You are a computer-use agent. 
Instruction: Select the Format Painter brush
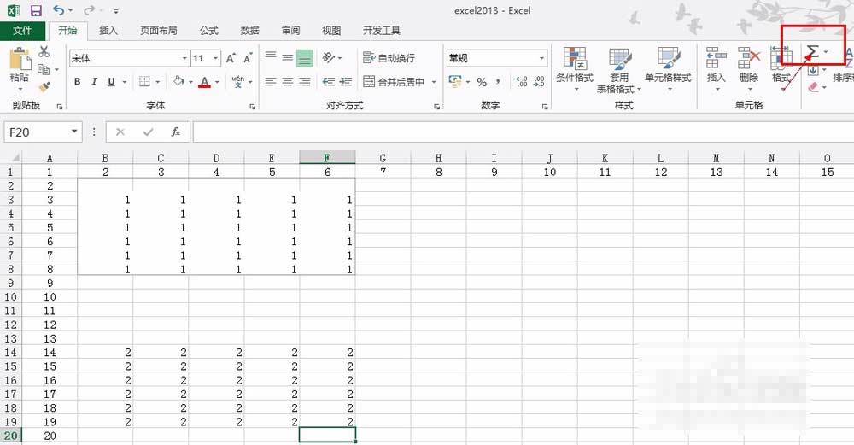[44, 86]
